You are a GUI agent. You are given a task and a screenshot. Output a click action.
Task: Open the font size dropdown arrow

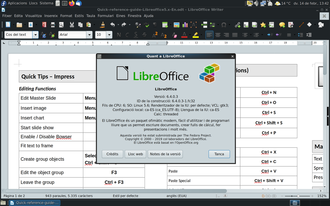pos(109,35)
